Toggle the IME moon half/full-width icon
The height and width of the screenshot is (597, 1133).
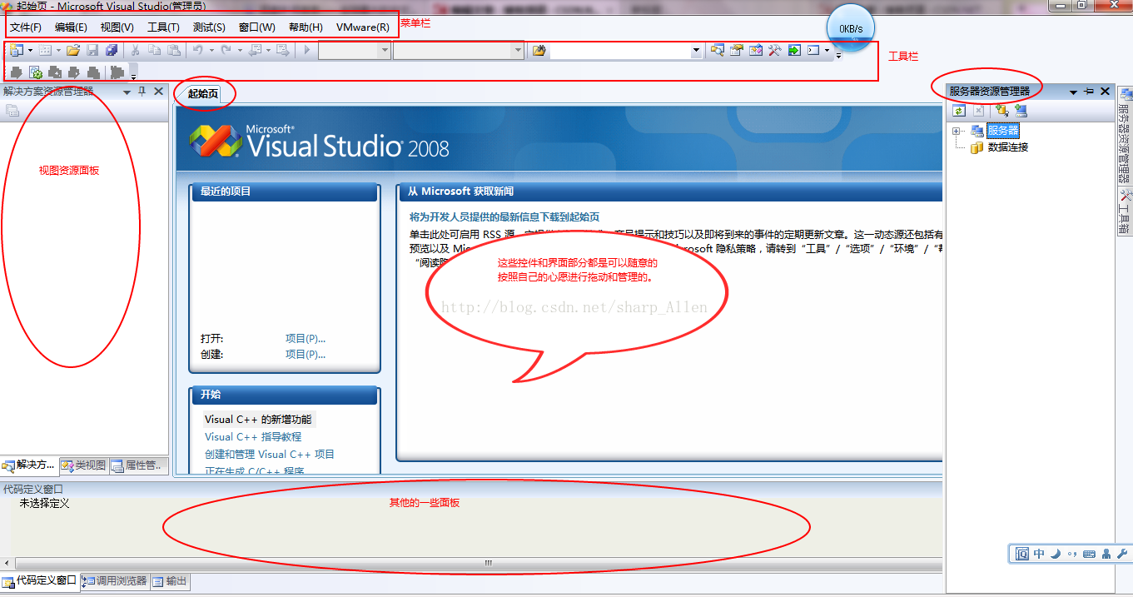click(1056, 554)
